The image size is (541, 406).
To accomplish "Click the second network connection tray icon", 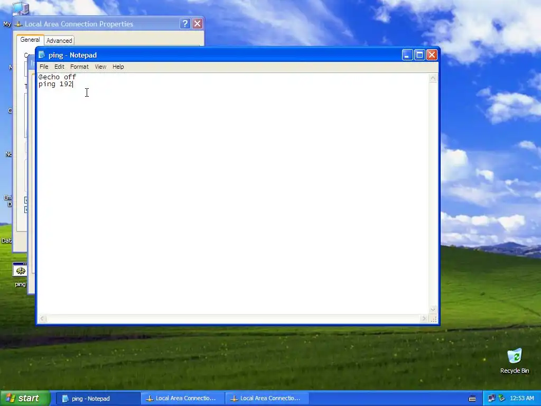I will pos(502,399).
